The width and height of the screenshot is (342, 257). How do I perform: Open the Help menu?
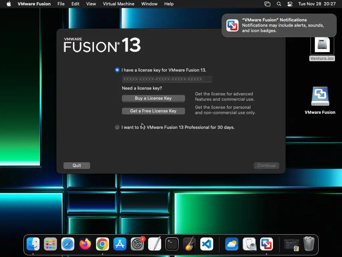click(169, 4)
